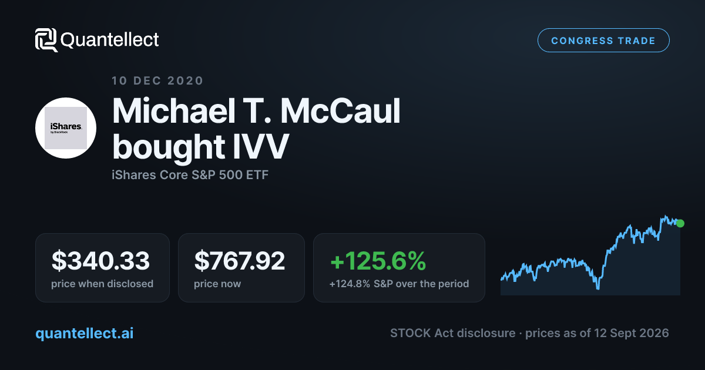Click the 10 DEC 2020 date label
Screen dimensions: 705x370
point(157,81)
